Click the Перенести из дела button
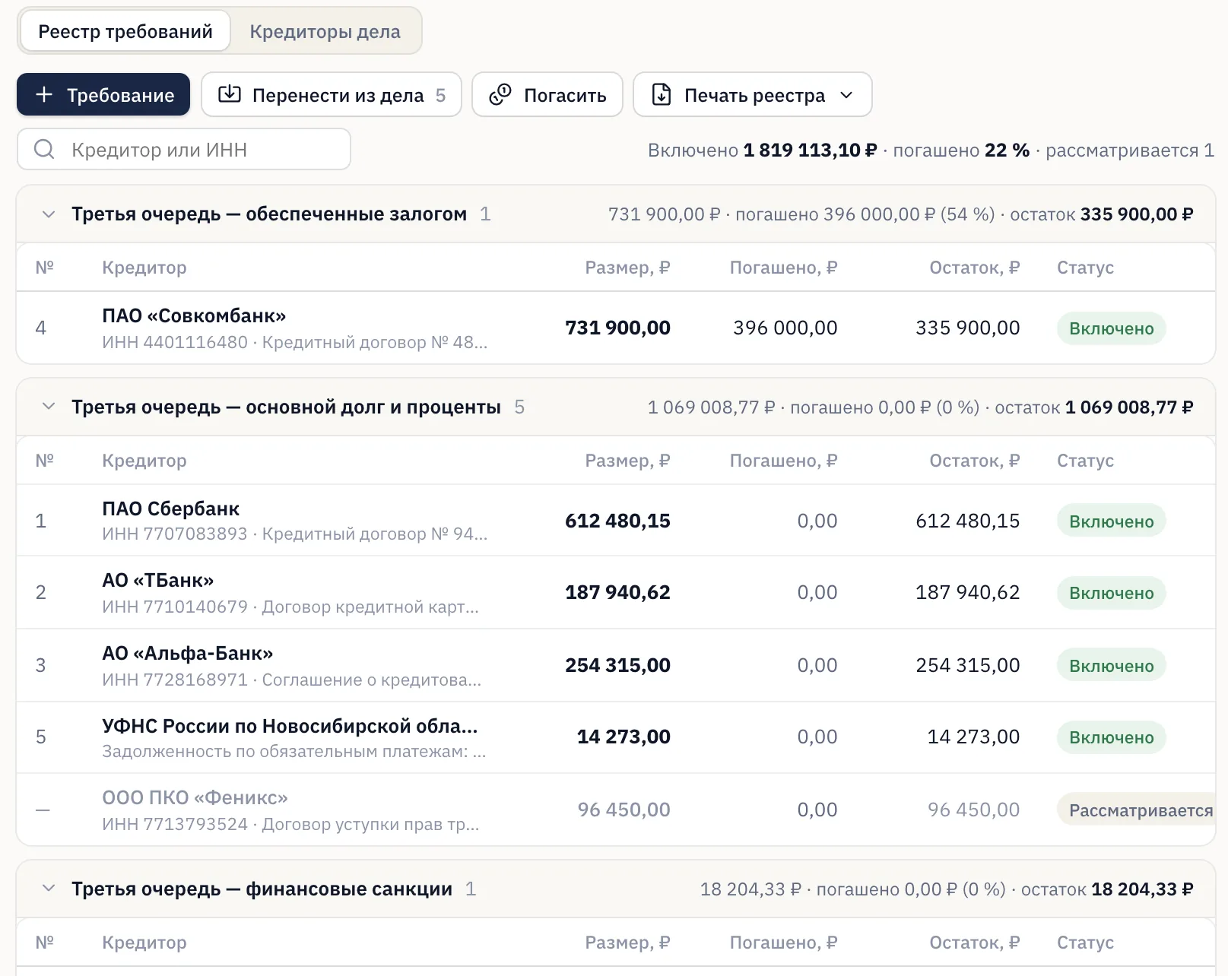Image resolution: width=1228 pixels, height=976 pixels. pos(332,94)
